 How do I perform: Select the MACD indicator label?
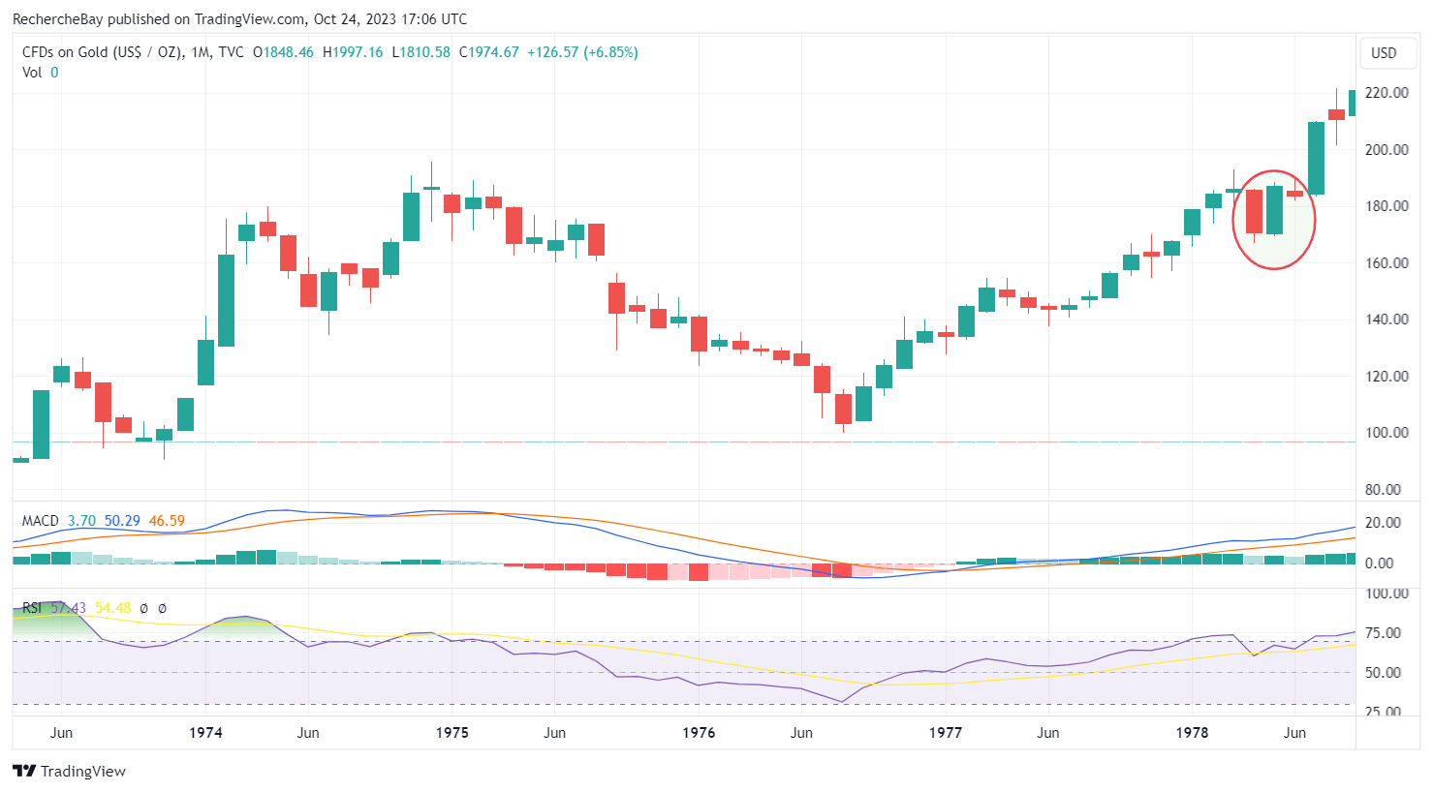pos(40,521)
